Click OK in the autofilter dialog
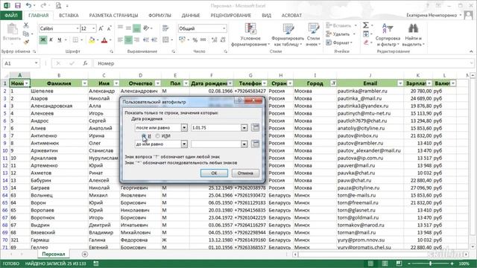This screenshot has height=268, width=477. (214, 173)
